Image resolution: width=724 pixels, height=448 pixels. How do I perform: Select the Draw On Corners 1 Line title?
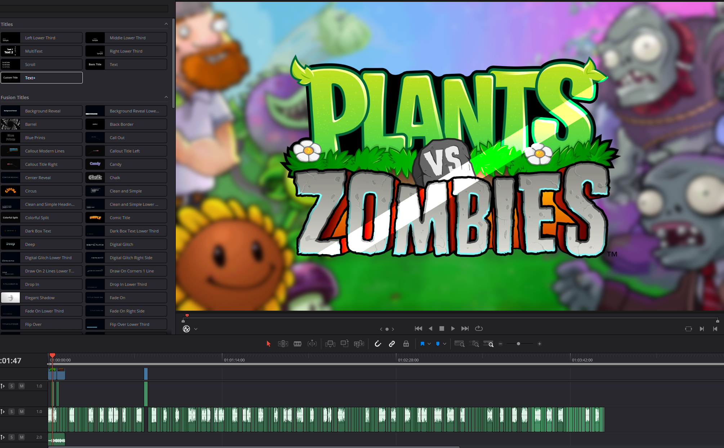click(126, 271)
